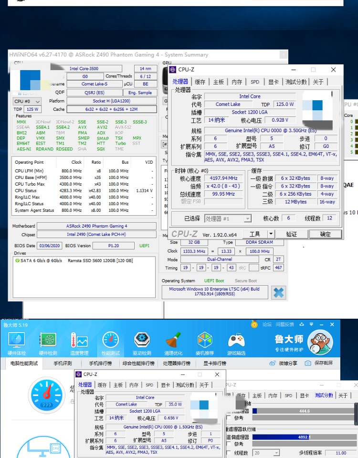Toggle 参考 checkbox under the 4892 bar
This screenshot has width=358, height=458.
click(x=229, y=444)
